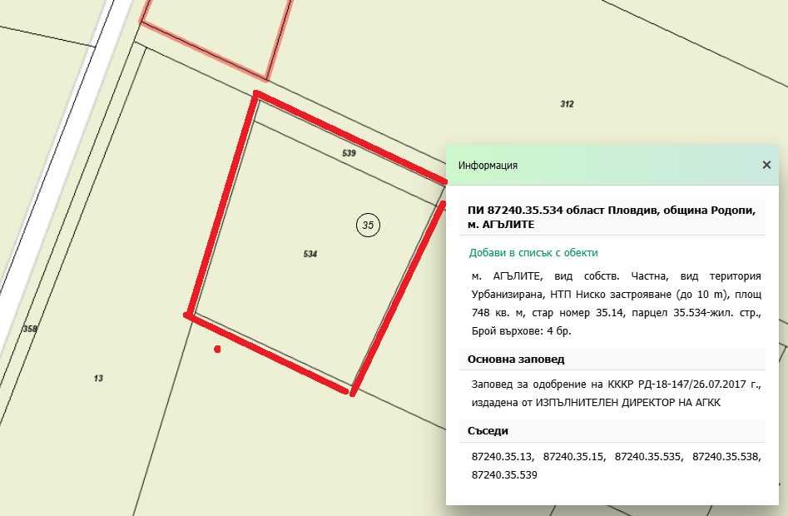Click the red dot near the parcel corner
The height and width of the screenshot is (516, 788).
click(217, 349)
